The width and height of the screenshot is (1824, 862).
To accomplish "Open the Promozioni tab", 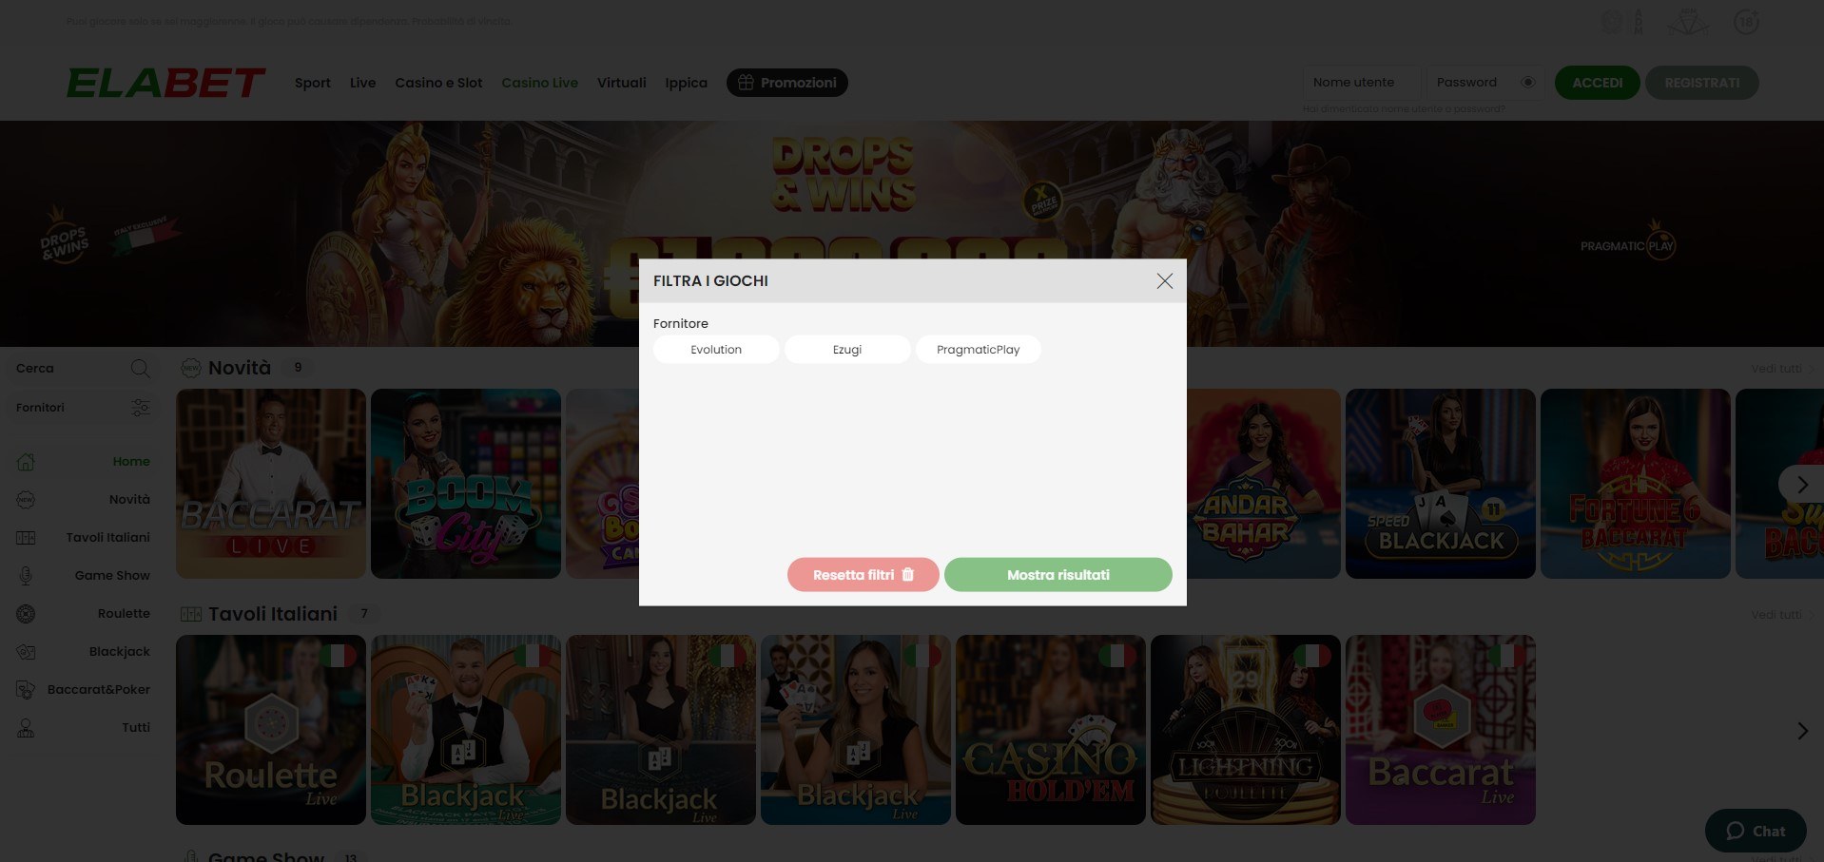I will click(x=786, y=83).
